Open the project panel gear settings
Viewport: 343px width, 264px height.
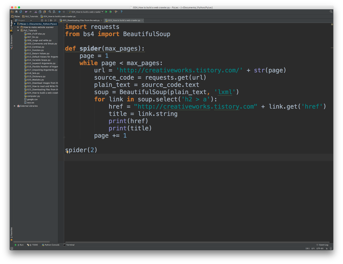tap(51, 21)
